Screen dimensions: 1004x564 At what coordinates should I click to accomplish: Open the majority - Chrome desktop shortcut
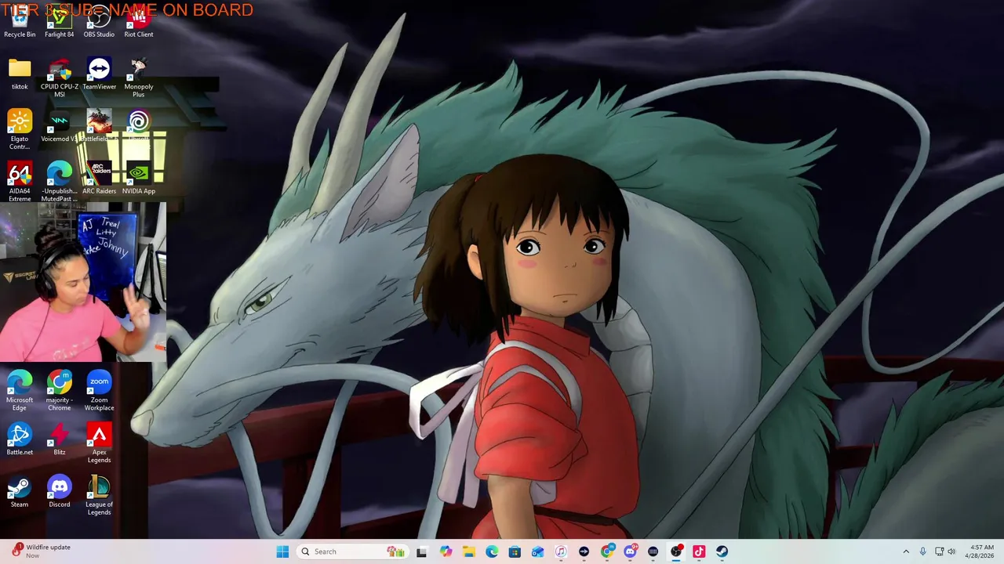click(x=60, y=391)
